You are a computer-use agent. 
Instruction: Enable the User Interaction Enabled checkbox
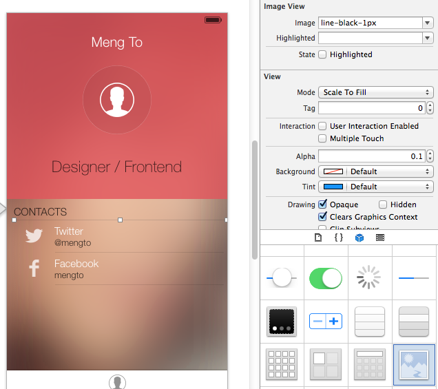(322, 126)
